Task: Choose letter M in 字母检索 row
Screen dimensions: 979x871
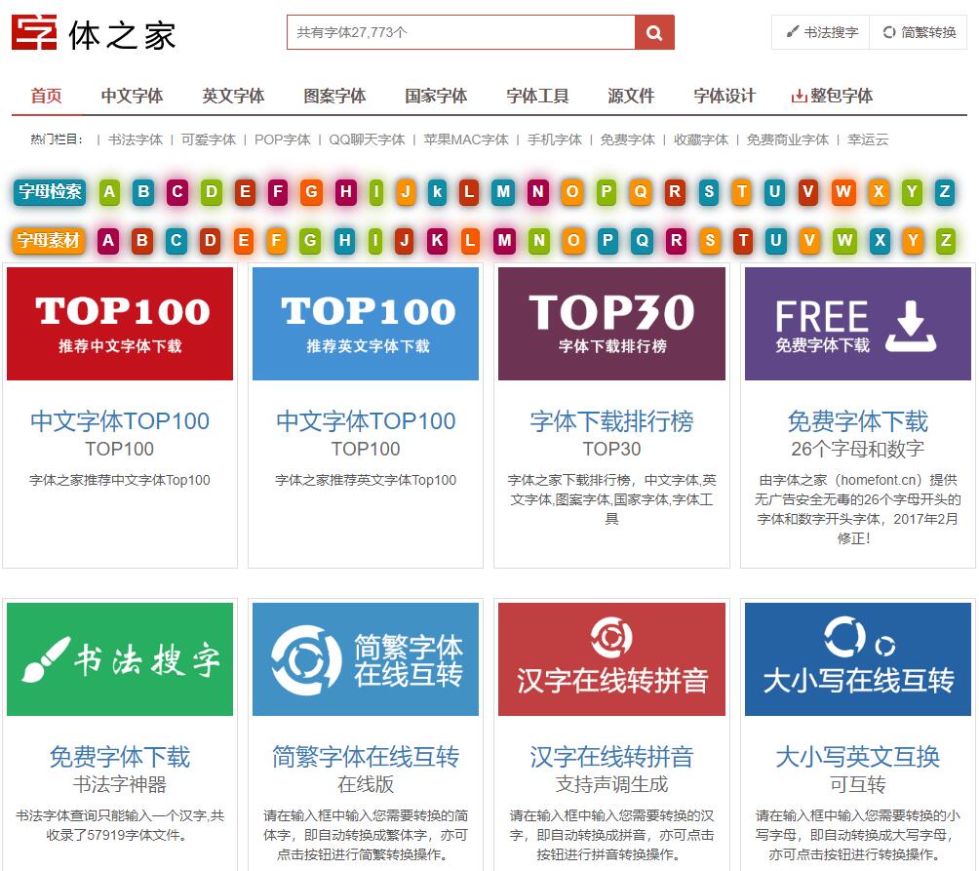Action: [503, 192]
